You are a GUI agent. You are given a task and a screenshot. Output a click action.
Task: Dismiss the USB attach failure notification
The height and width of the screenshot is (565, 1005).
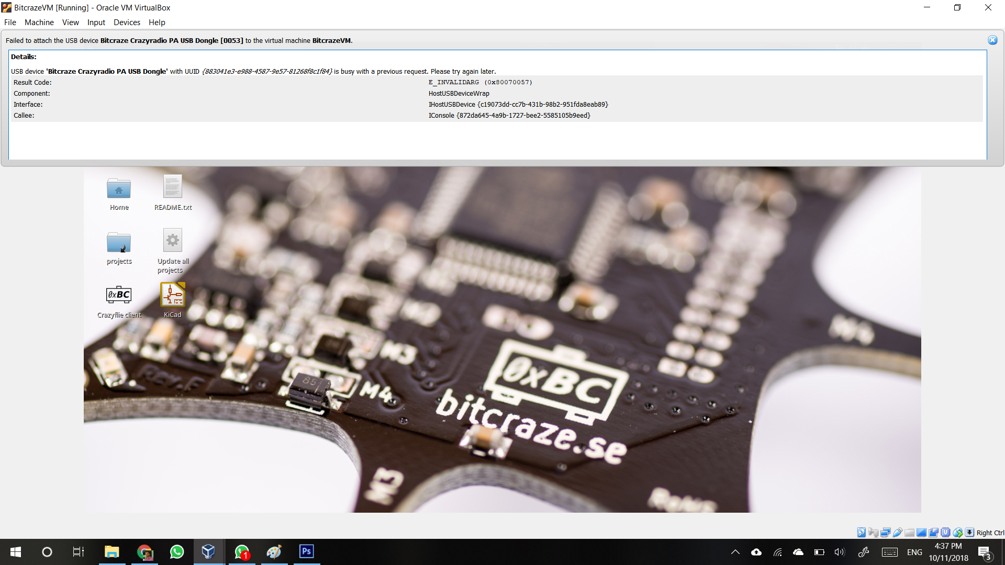click(x=992, y=40)
